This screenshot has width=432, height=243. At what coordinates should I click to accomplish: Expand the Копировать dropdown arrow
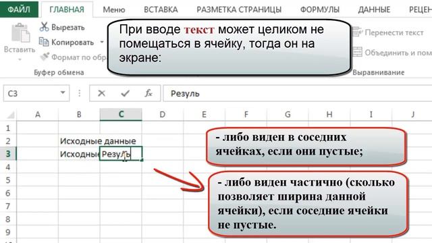(102, 42)
